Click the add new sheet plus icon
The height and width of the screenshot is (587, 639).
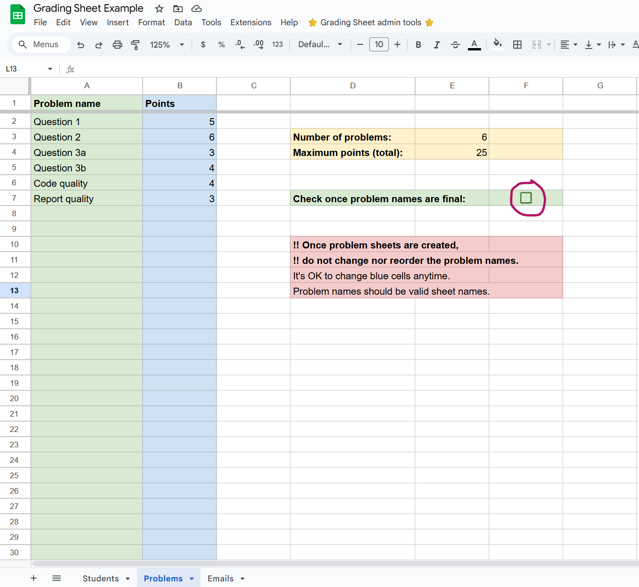click(x=34, y=578)
